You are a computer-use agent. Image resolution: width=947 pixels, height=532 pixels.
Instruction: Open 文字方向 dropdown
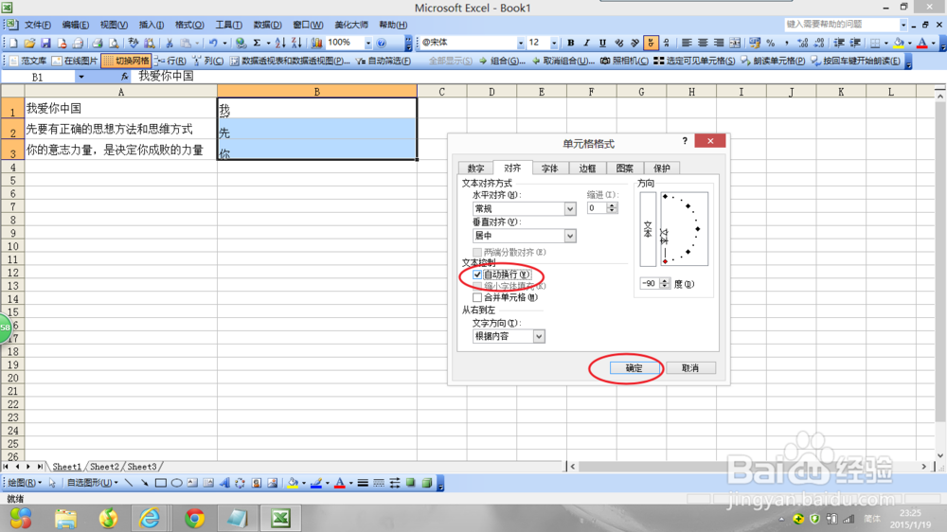coord(539,336)
